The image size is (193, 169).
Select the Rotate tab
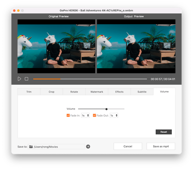pos(74,92)
